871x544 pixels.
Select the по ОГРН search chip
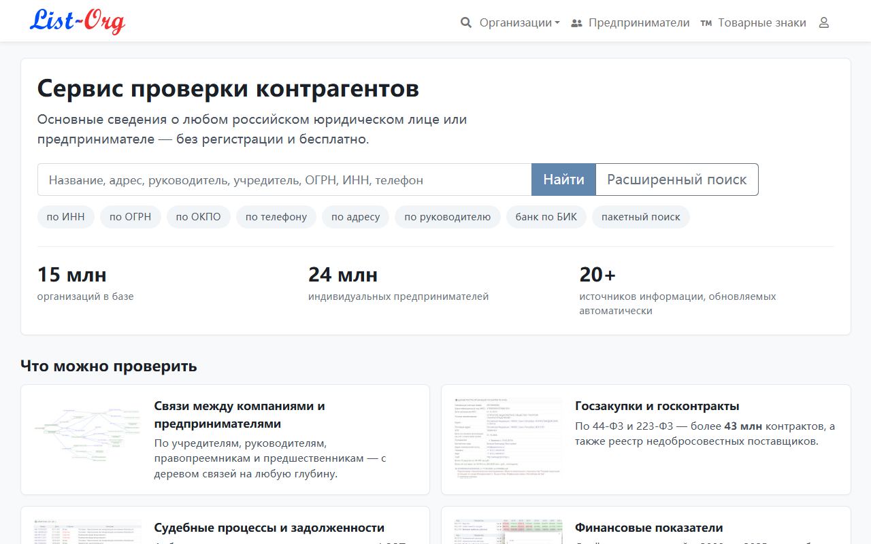pos(131,217)
